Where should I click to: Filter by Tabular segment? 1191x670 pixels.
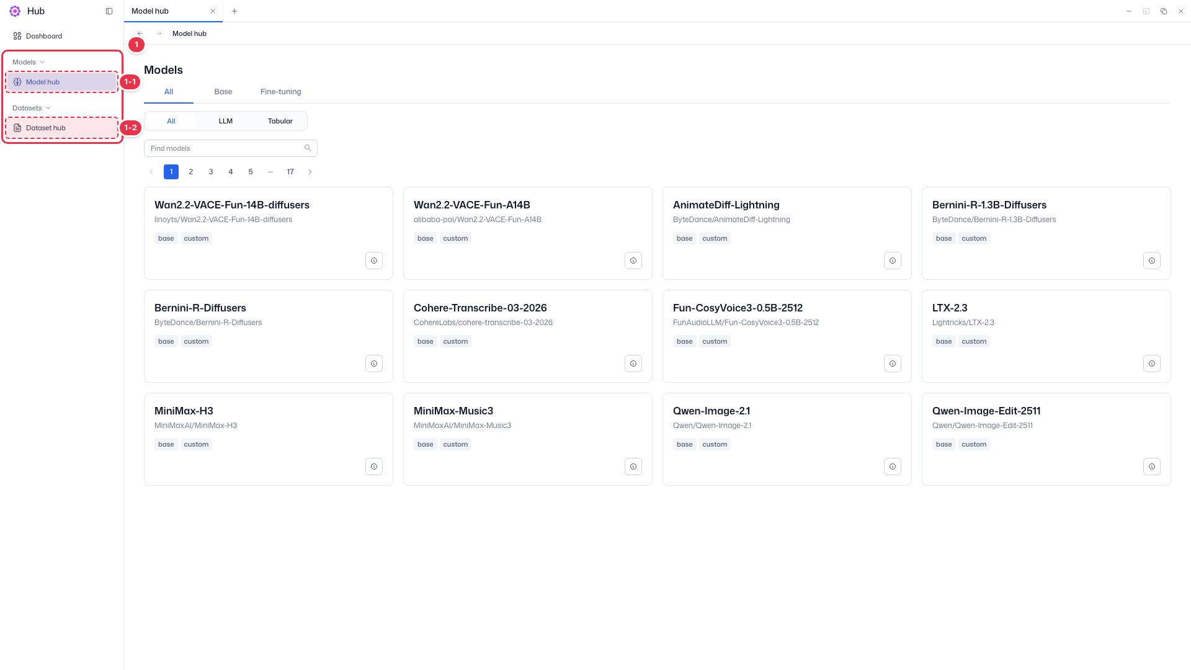point(280,121)
